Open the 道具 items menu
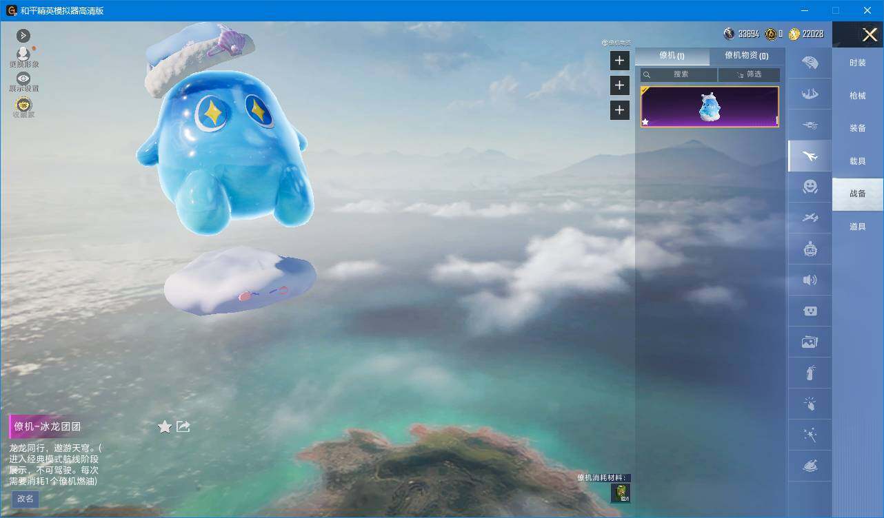The width and height of the screenshot is (884, 518). (x=857, y=227)
